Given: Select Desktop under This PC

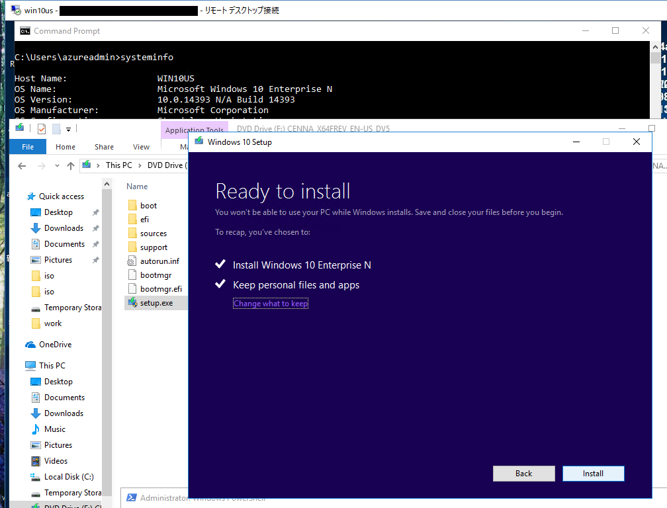Looking at the screenshot, I should coord(58,382).
